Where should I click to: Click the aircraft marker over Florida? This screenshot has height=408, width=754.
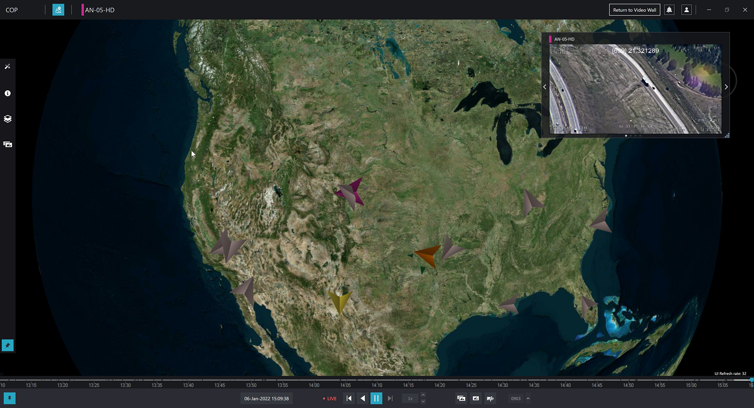588,306
